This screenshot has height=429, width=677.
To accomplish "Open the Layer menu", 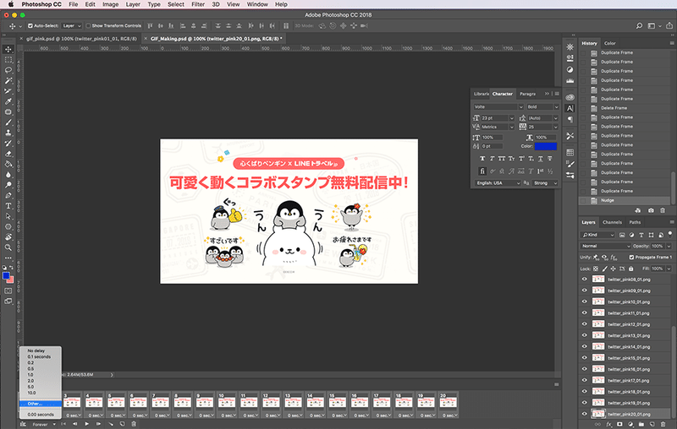I will point(133,4).
